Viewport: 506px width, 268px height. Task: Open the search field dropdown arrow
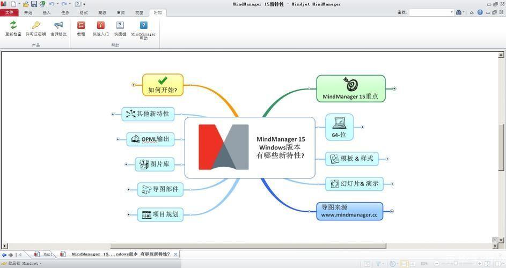point(451,12)
